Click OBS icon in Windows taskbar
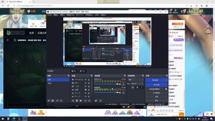 (25, 119)
